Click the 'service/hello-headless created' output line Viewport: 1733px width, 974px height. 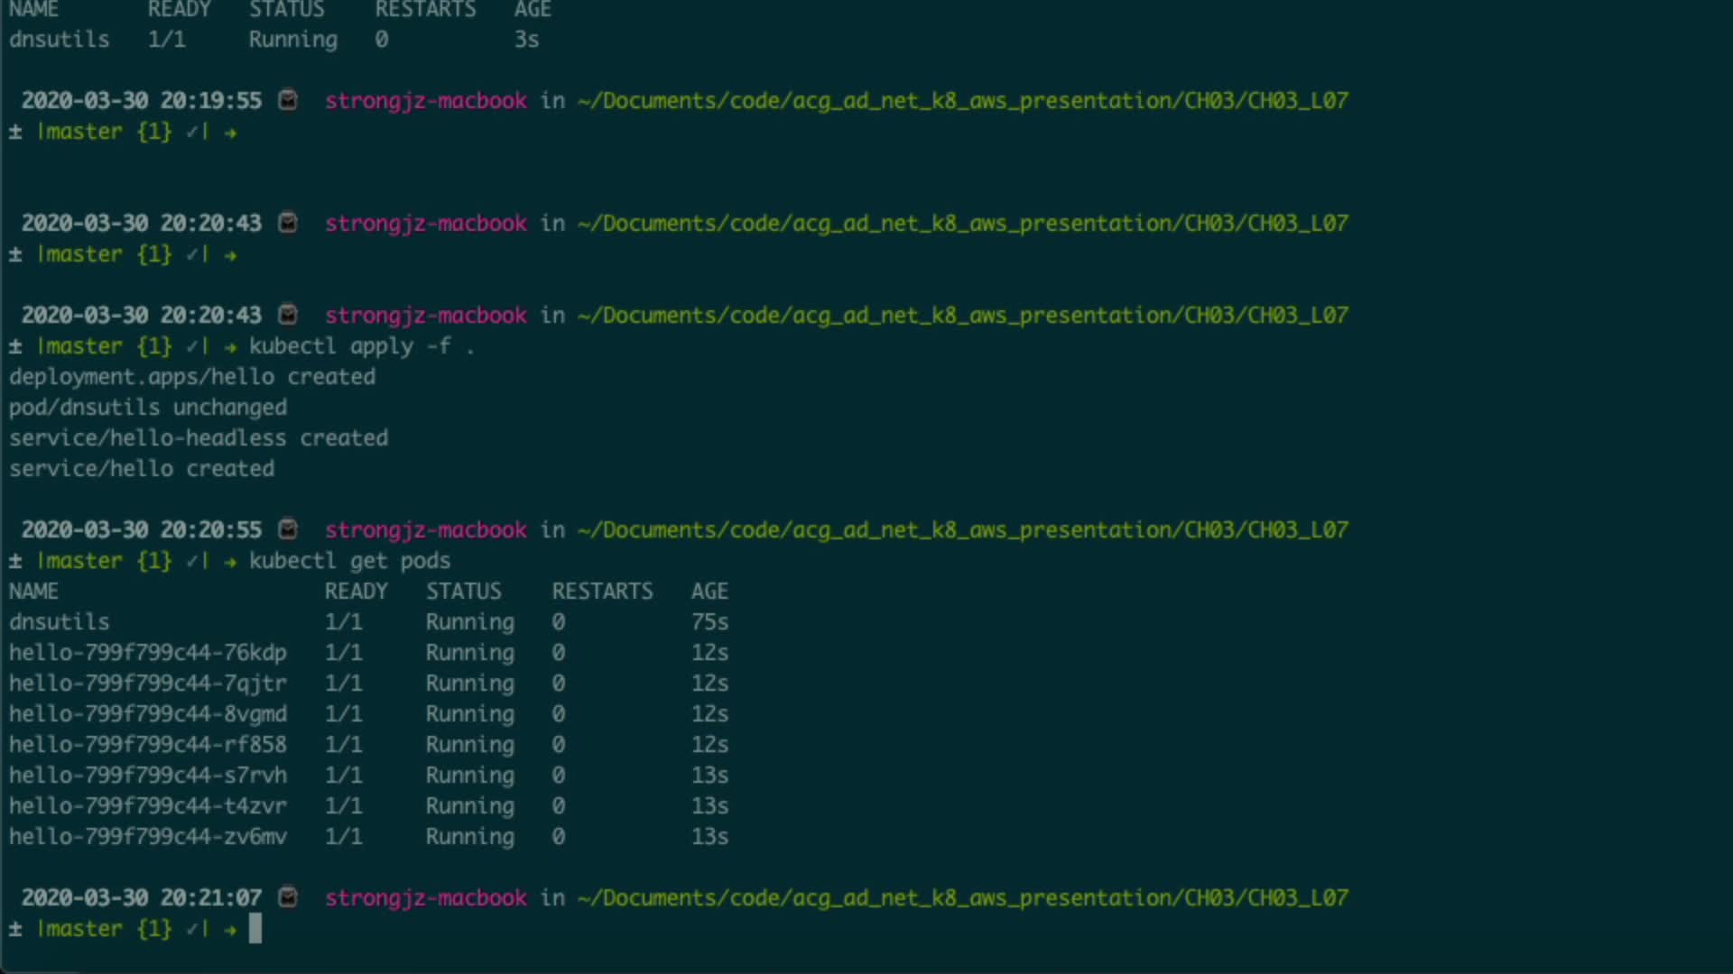pos(199,438)
